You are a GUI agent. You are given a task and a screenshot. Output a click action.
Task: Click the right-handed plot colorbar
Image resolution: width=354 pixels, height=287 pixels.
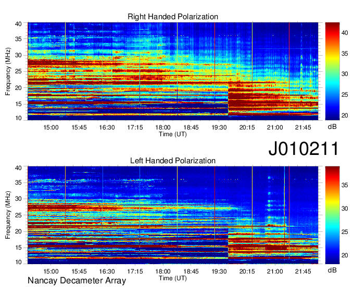click(x=332, y=71)
